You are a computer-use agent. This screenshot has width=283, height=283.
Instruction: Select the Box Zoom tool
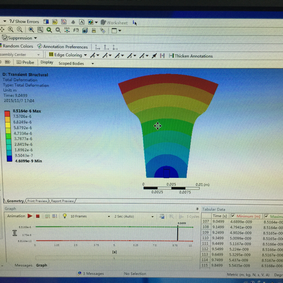[x=20, y=29]
